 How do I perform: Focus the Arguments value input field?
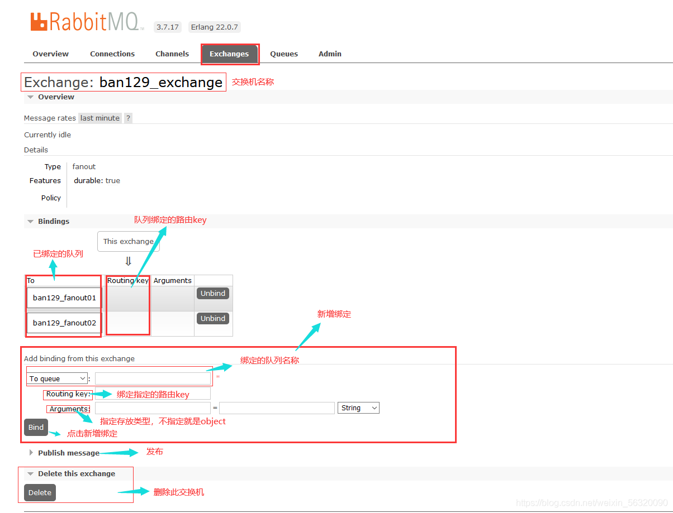(277, 408)
